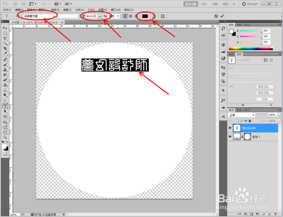The height and width of the screenshot is (217, 283).
Task: Click the 反相 button
Action: click(265, 99)
